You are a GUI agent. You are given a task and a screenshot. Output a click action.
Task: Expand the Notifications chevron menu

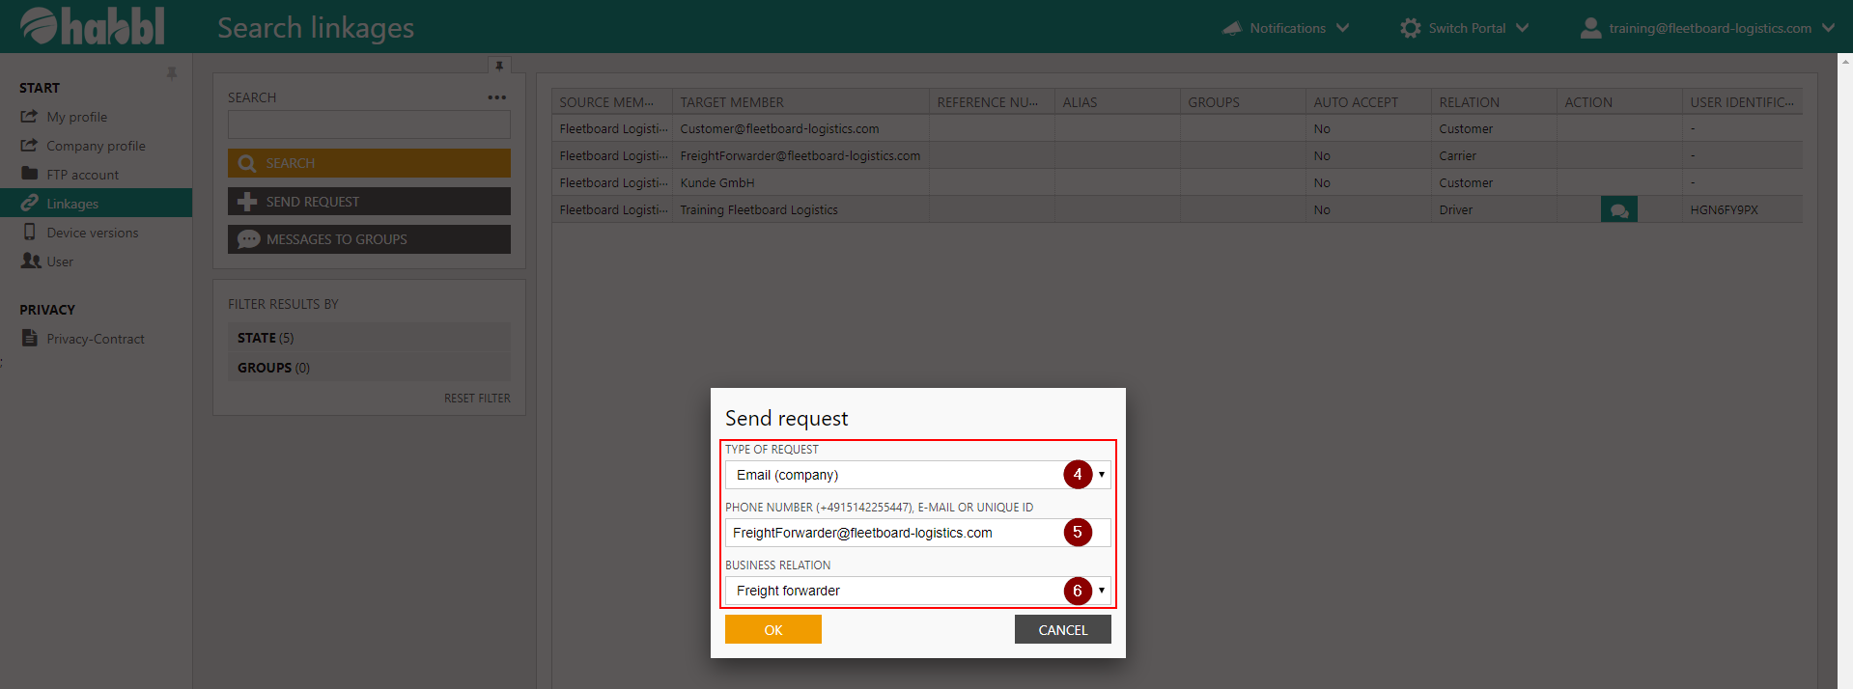(1342, 28)
